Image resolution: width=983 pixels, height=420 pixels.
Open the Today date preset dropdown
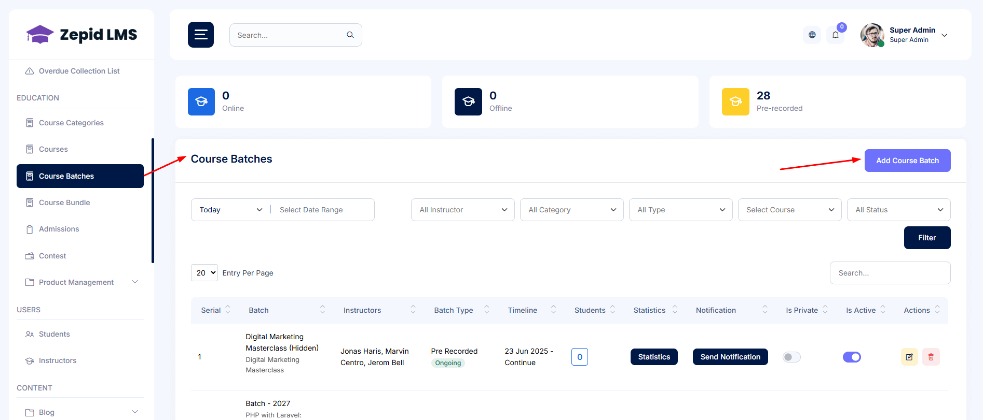(x=230, y=210)
